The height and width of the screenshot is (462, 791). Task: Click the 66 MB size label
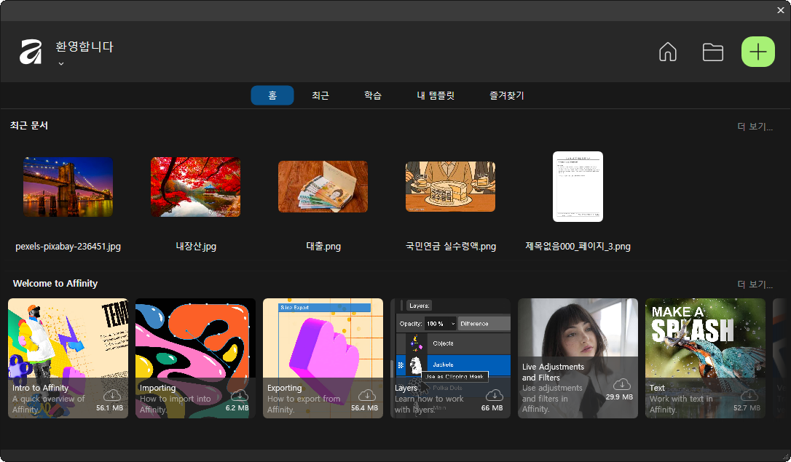click(492, 408)
